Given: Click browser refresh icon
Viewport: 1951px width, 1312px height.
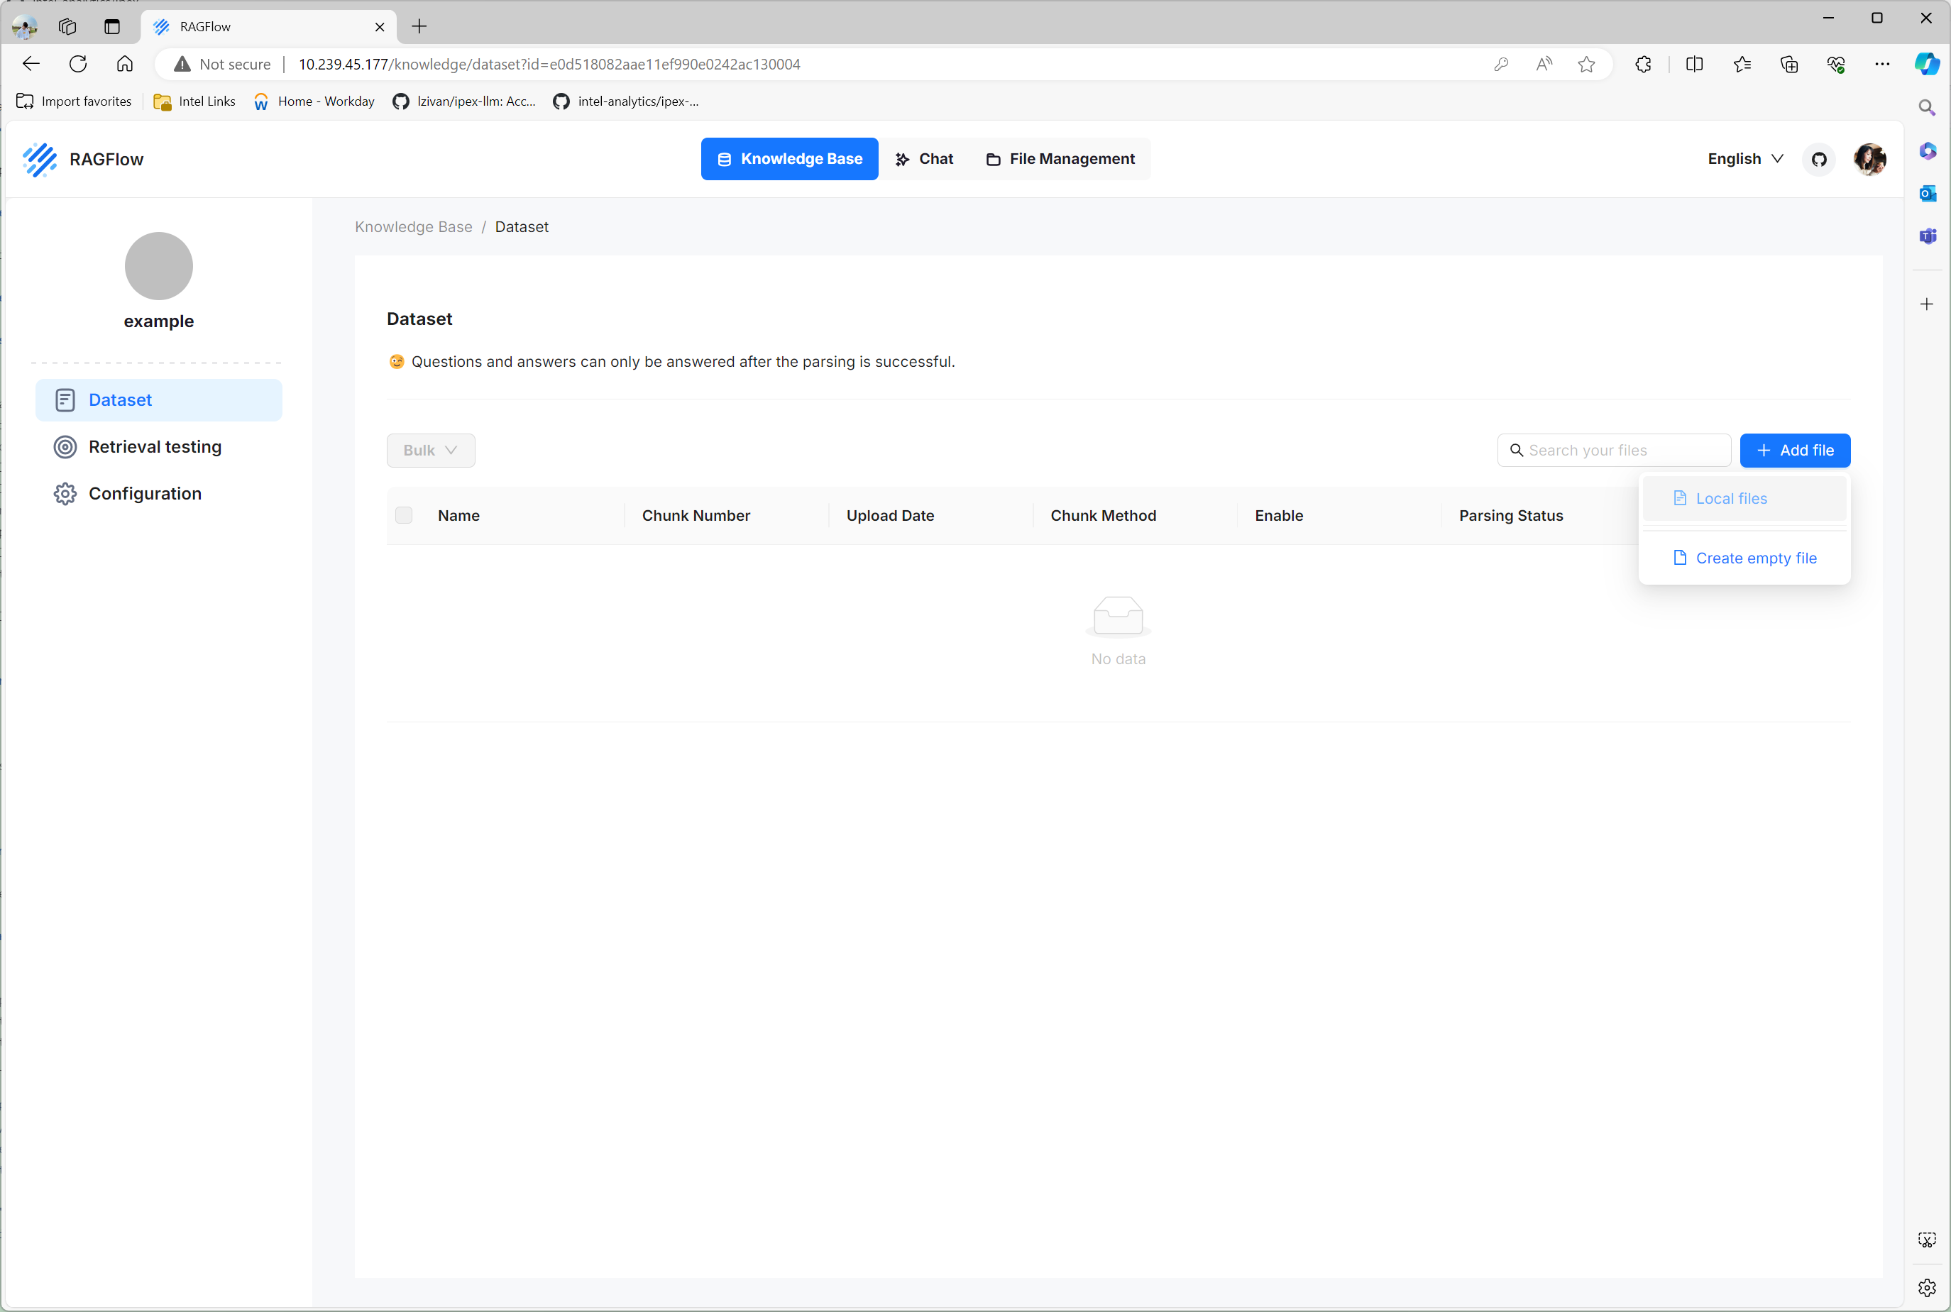Looking at the screenshot, I should point(78,65).
